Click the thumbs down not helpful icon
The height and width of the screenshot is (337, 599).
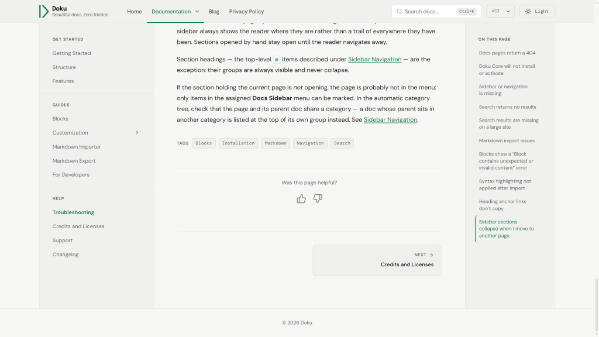(x=318, y=199)
